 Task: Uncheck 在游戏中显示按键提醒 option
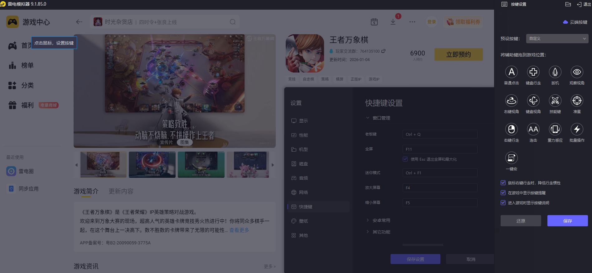[x=503, y=193]
